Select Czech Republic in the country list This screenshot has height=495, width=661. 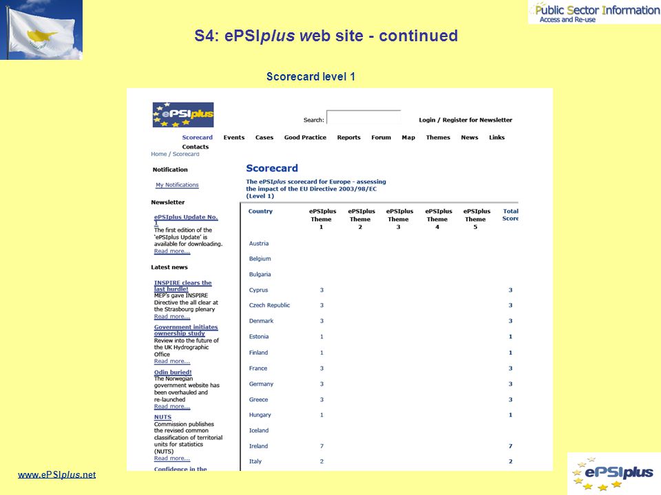pos(269,305)
